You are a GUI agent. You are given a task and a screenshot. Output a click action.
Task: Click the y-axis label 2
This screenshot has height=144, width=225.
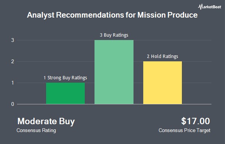[x=13, y=62]
